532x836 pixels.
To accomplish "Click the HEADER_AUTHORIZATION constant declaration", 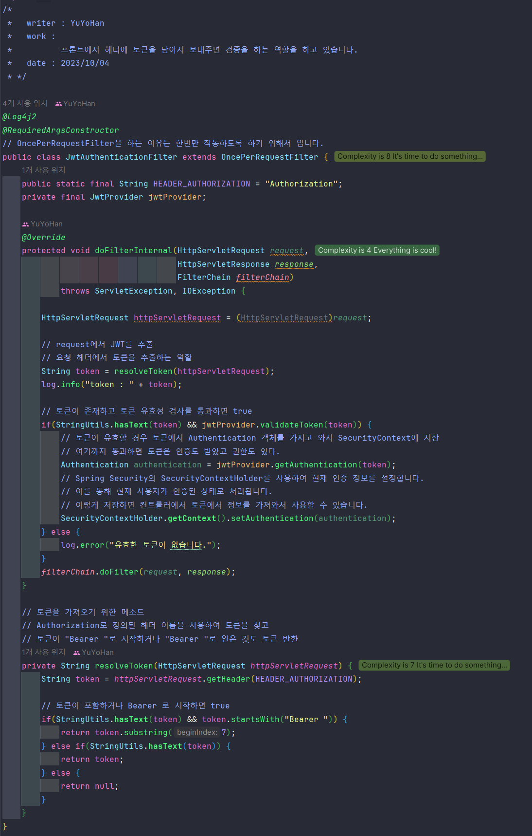I will tap(202, 184).
